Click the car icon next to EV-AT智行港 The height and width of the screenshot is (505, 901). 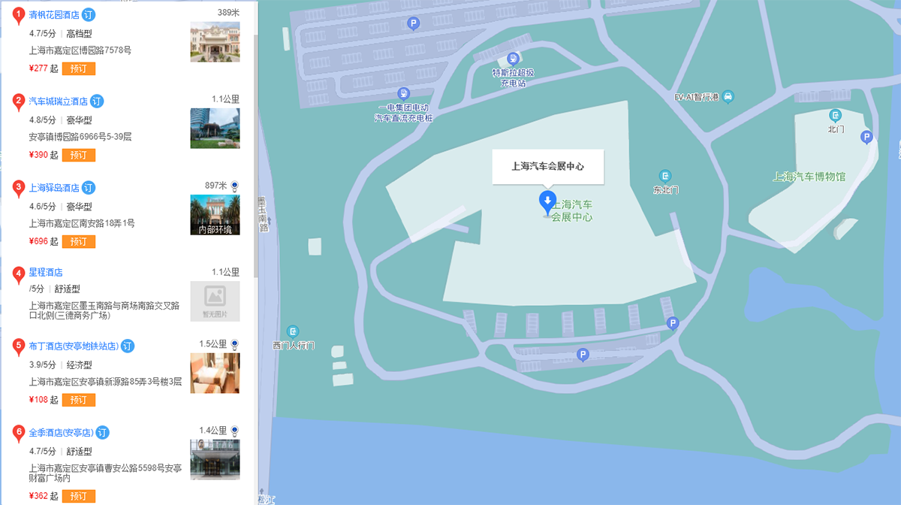click(728, 97)
